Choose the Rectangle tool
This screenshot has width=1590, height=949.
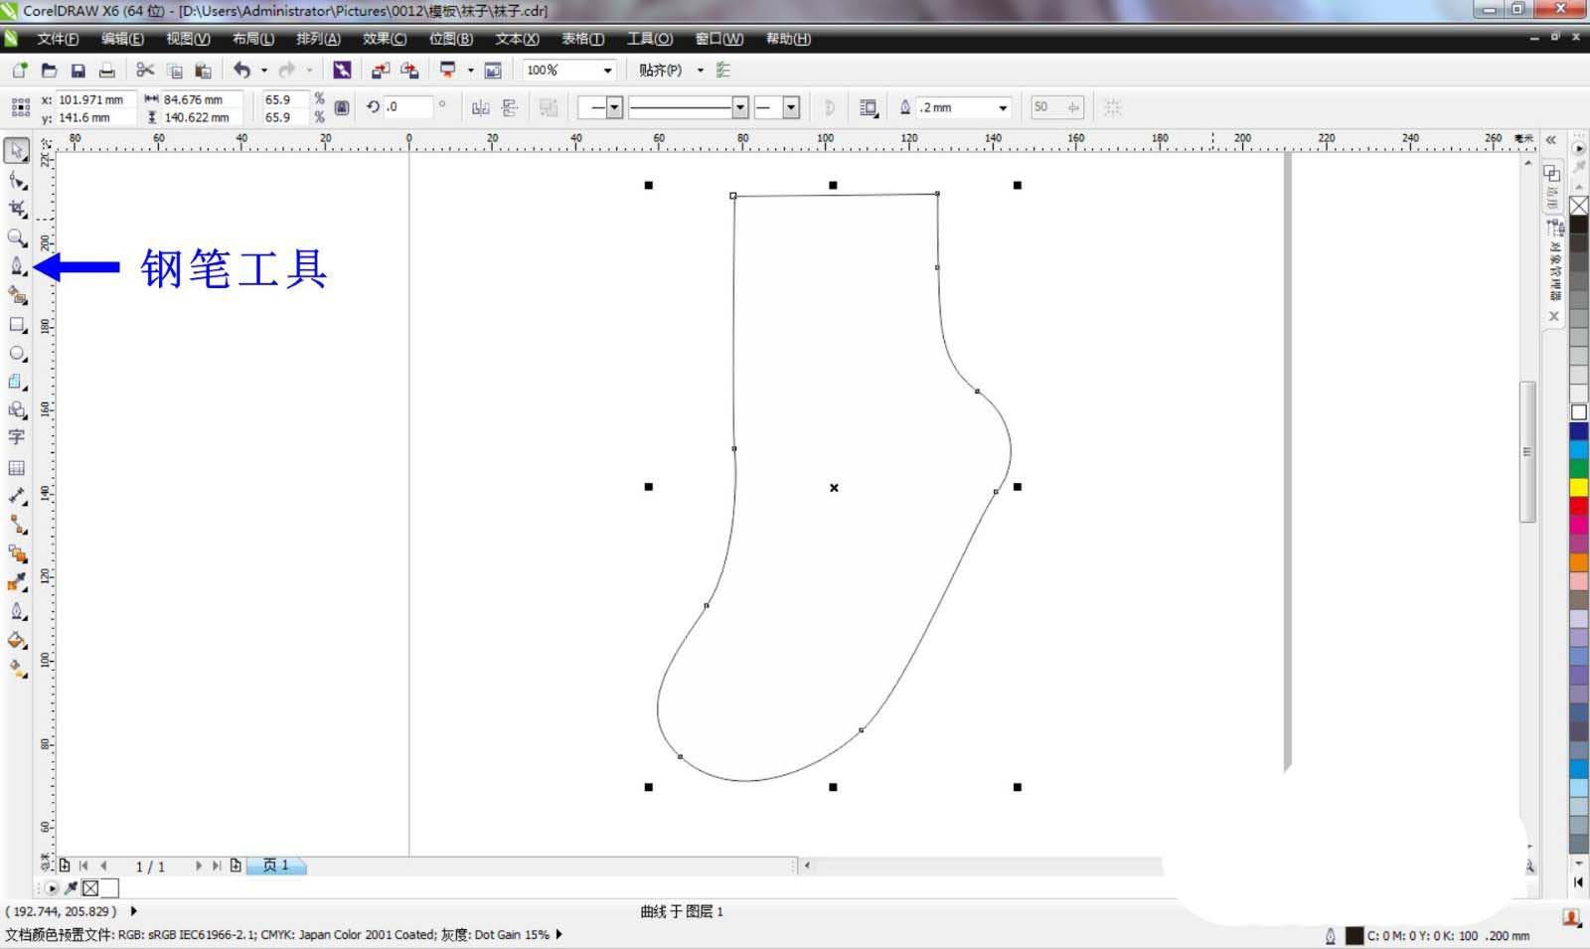pos(17,324)
